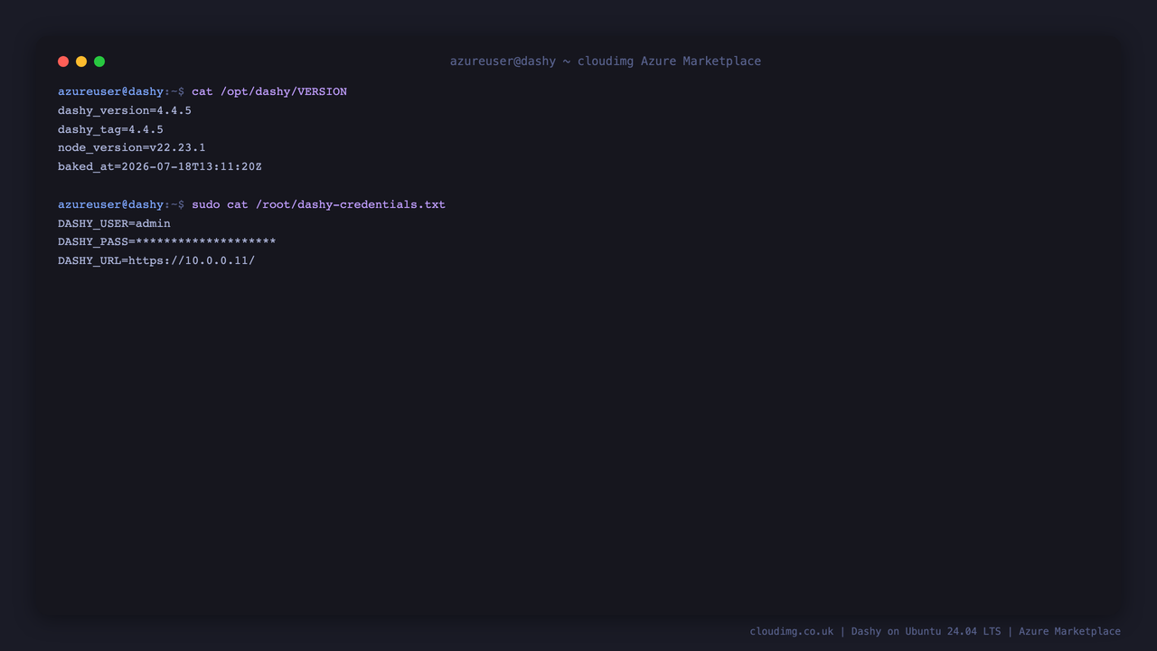The height and width of the screenshot is (651, 1157).
Task: Click the first 'azureuser@dashy' prompt
Action: pyautogui.click(x=111, y=91)
